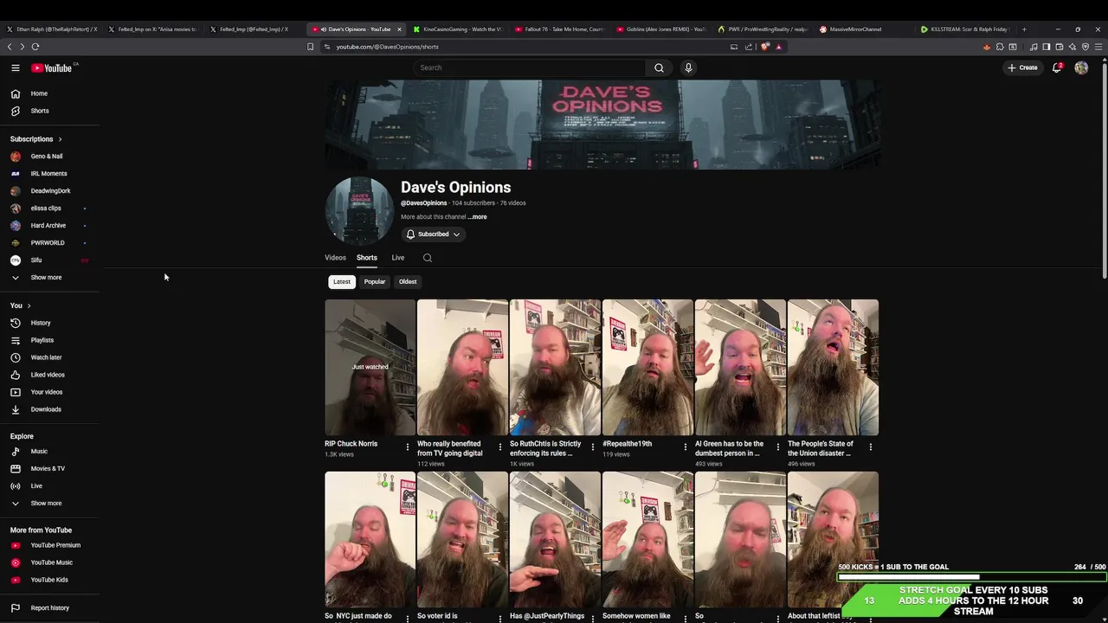1108x623 pixels.
Task: Play So RuthChtis is Strictly enforcing short
Action: point(555,368)
